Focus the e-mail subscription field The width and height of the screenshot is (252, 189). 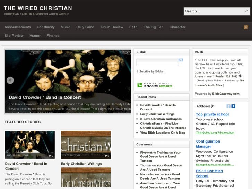pos(157,62)
